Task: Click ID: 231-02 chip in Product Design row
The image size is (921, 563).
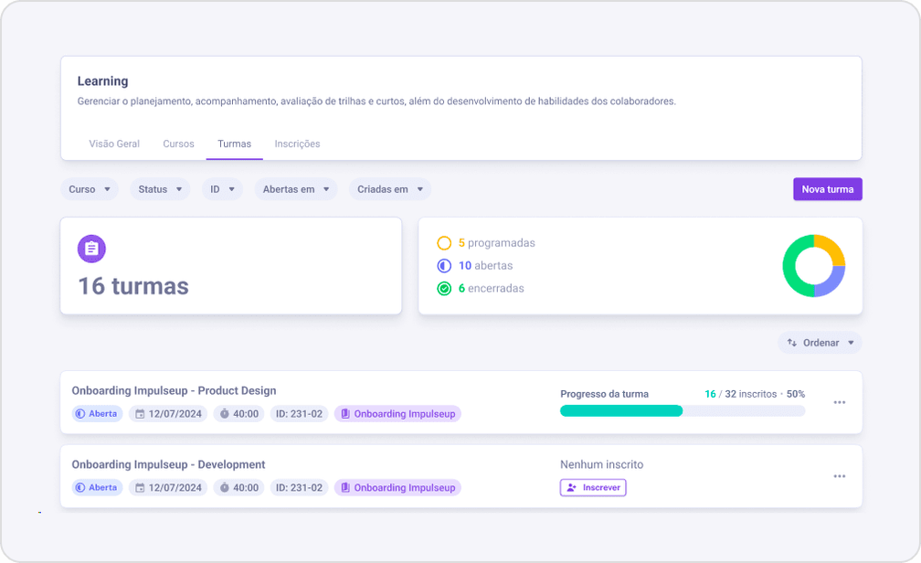Action: pyautogui.click(x=299, y=414)
